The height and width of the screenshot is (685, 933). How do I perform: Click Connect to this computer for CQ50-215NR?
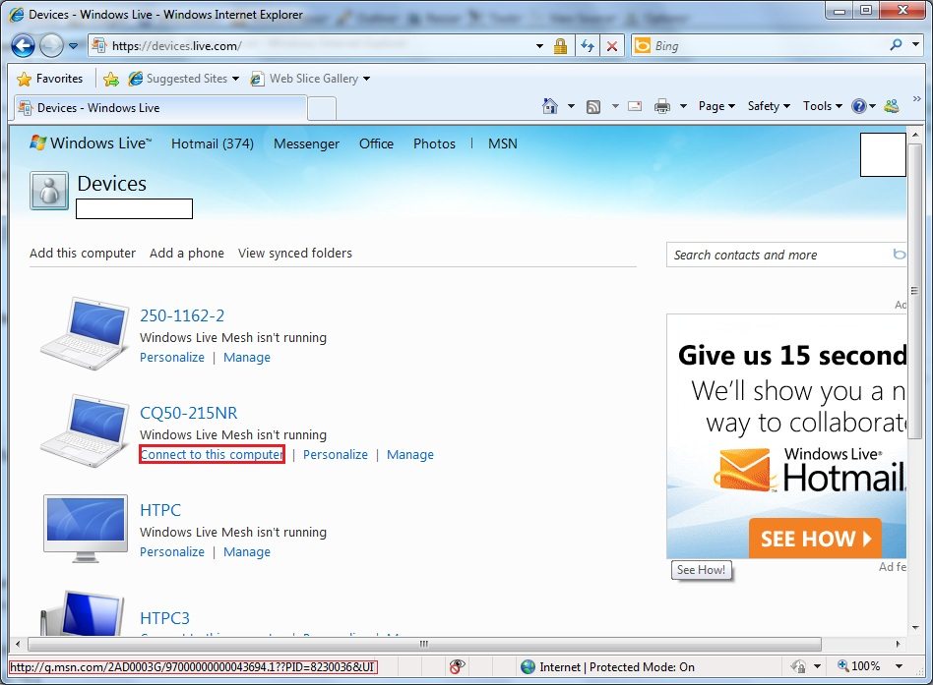point(212,454)
